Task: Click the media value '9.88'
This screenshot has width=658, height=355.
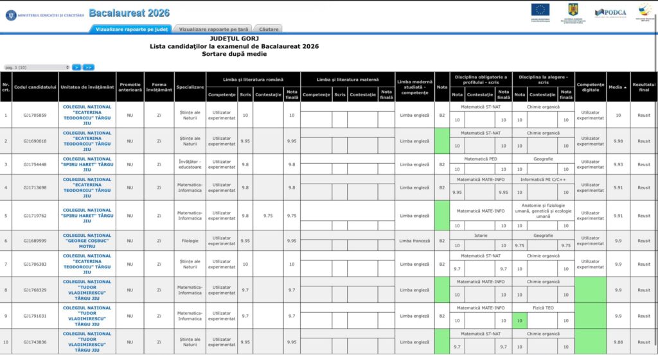Action: coord(618,342)
